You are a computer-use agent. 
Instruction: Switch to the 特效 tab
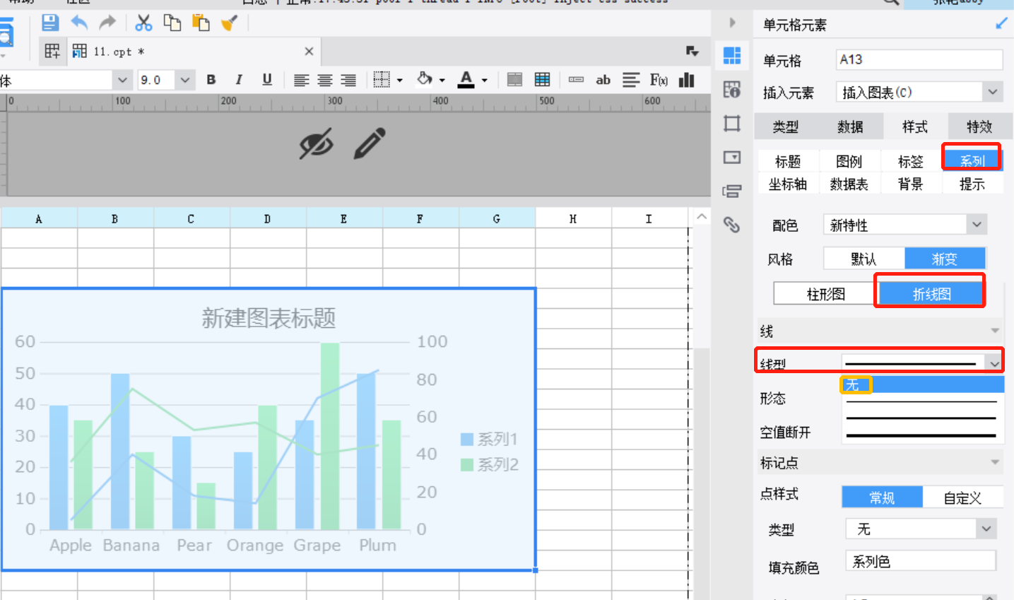[x=979, y=127]
